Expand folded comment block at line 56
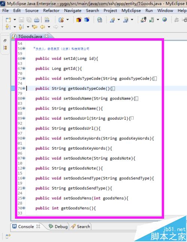The image size is (187, 242). [24, 49]
